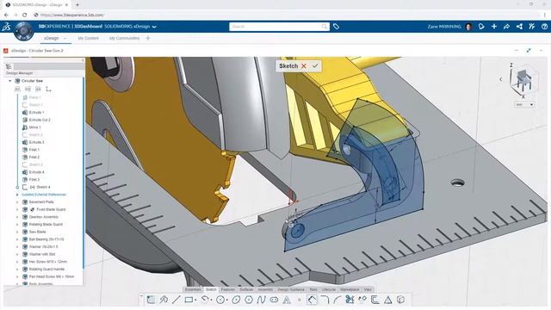Click the view orientation cube
This screenshot has width=551, height=310.
pyautogui.click(x=523, y=82)
